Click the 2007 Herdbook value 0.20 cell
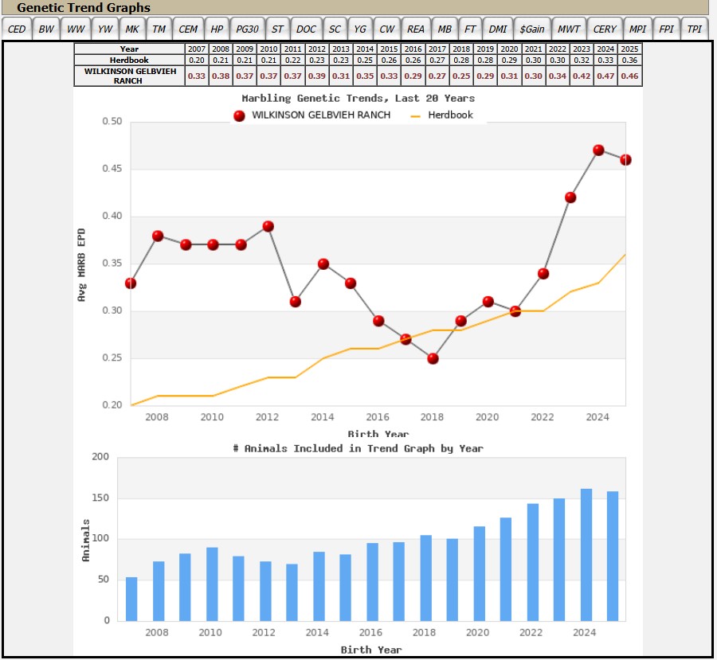This screenshot has width=717, height=660. coord(197,60)
